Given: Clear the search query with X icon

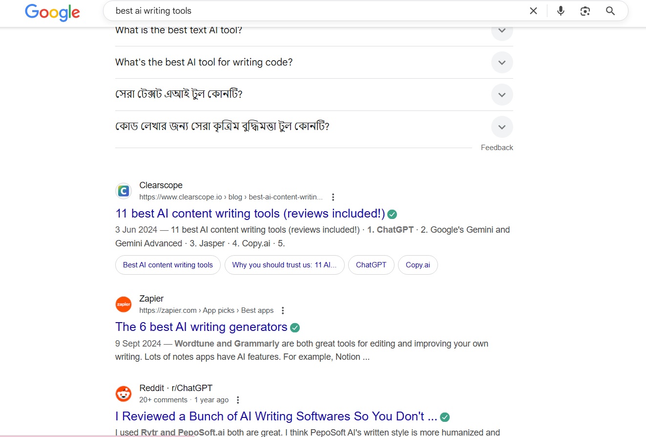Looking at the screenshot, I should (533, 11).
